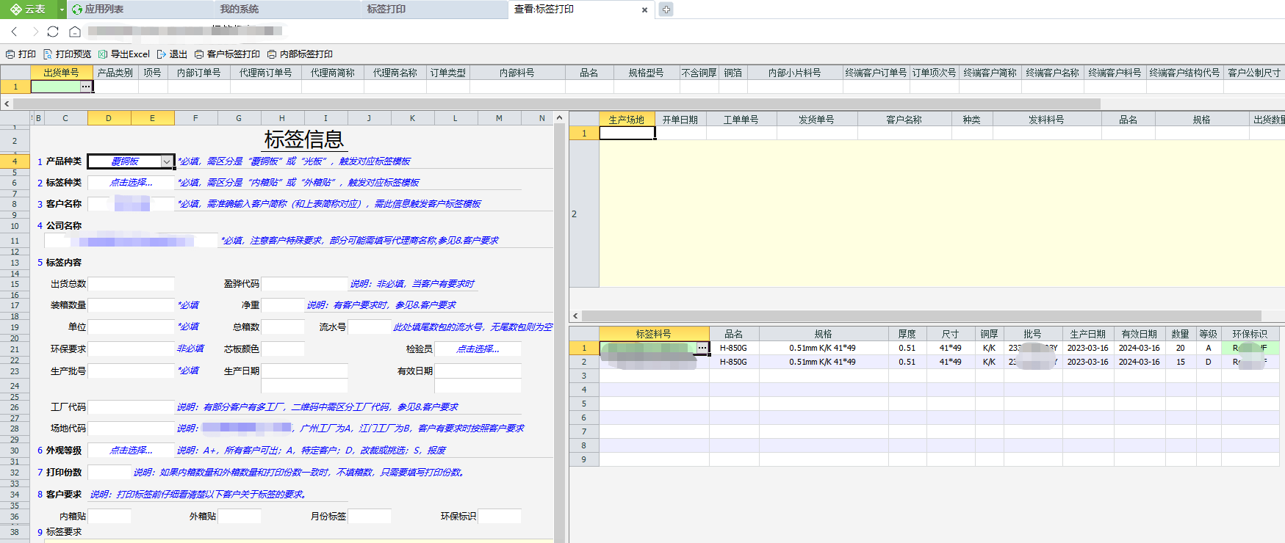Select the 代理商简称 column header
Image resolution: width=1285 pixels, height=543 pixels.
(333, 73)
